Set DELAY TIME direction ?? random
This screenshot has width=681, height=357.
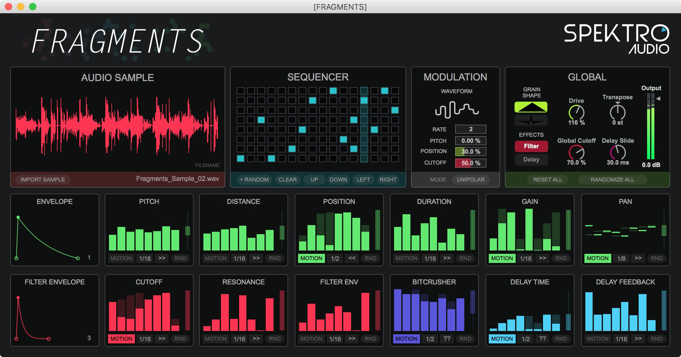(x=542, y=339)
